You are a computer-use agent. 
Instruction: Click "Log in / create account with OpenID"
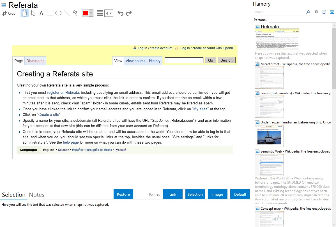click(x=207, y=48)
